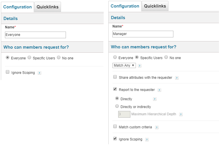Select the Directly or indirectly radio option
The width and height of the screenshot is (221, 146).
pos(117,106)
